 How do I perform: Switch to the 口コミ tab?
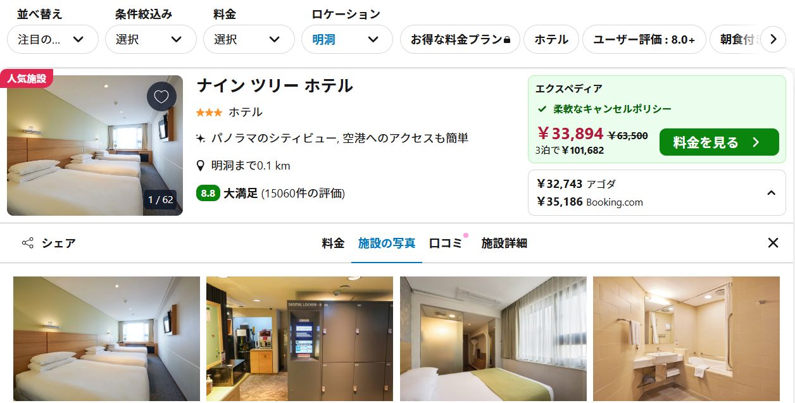pyautogui.click(x=446, y=243)
